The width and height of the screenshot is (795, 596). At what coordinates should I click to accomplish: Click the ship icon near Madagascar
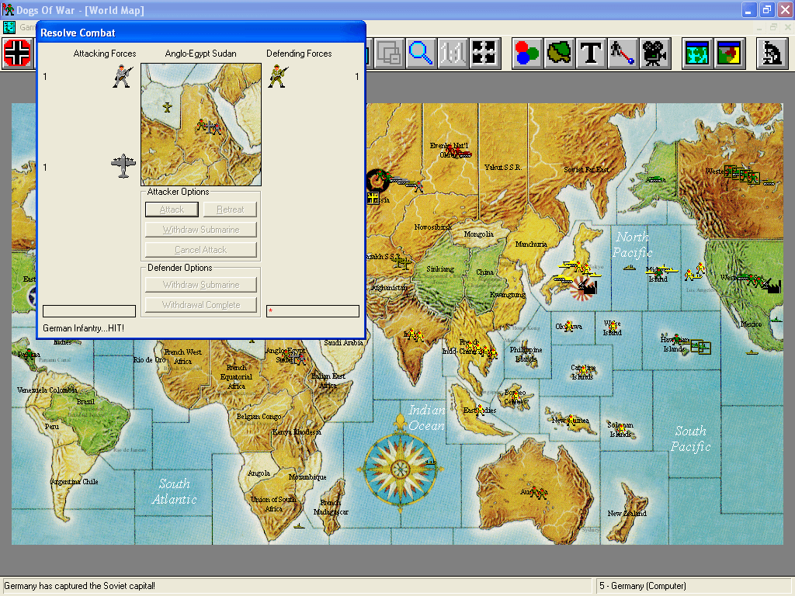300,525
